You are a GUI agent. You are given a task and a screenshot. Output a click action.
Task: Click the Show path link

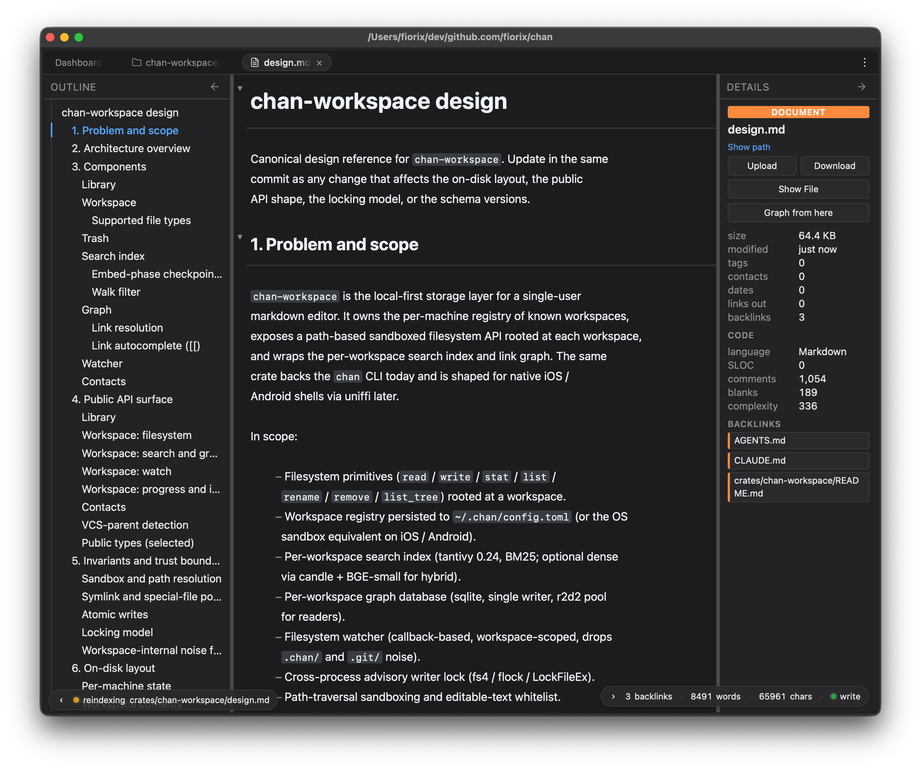pos(748,147)
